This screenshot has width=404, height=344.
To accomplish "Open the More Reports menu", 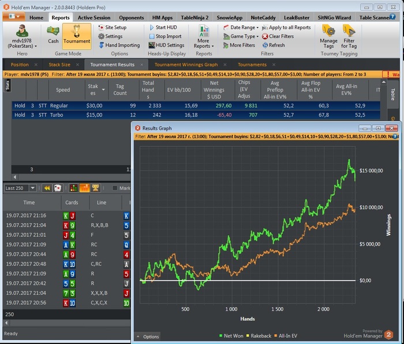I will click(x=204, y=36).
